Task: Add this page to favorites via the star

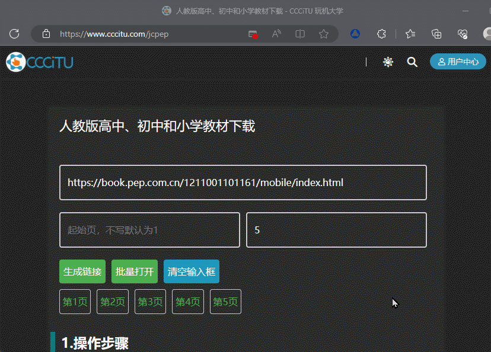Action: click(x=324, y=34)
